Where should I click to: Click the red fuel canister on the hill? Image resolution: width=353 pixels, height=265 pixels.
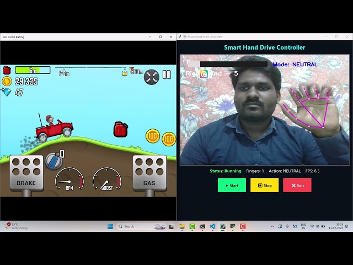[x=121, y=129]
